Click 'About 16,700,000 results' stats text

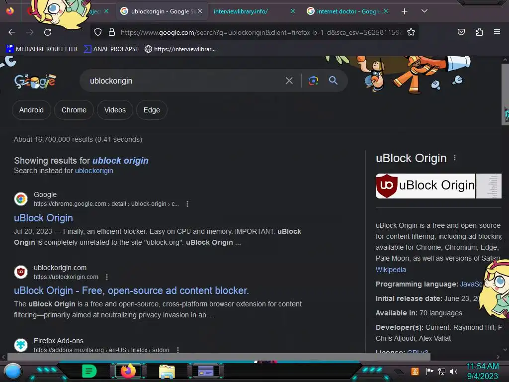coord(78,139)
